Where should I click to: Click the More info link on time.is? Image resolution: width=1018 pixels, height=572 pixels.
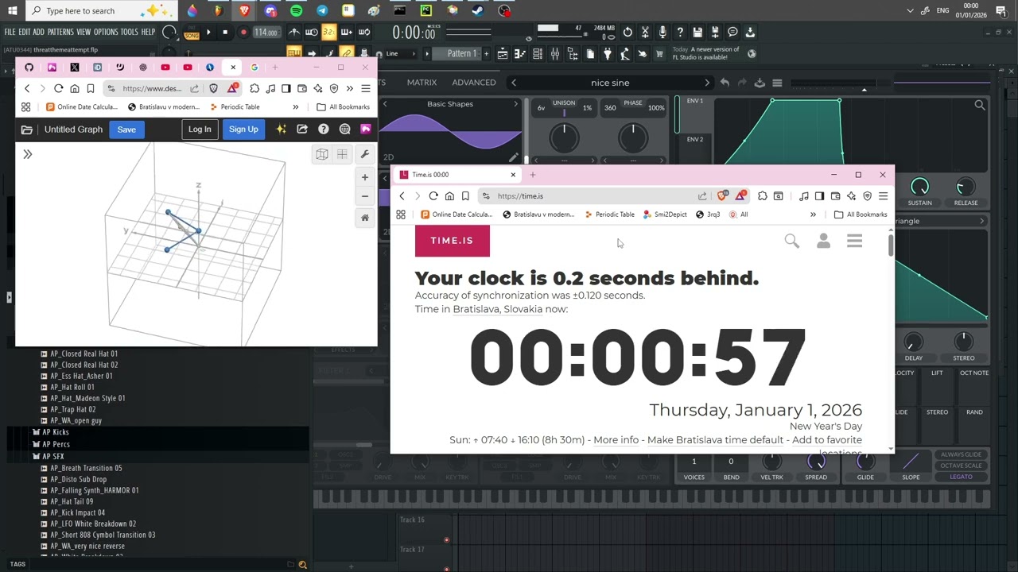click(616, 440)
